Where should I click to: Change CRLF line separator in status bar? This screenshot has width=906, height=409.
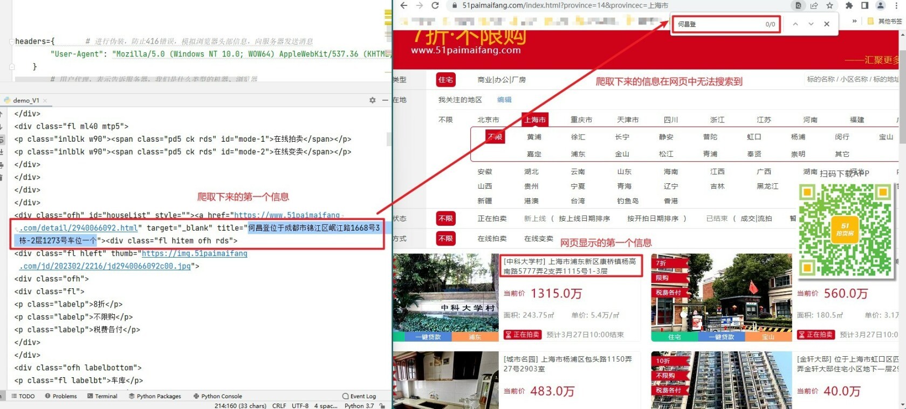(279, 406)
